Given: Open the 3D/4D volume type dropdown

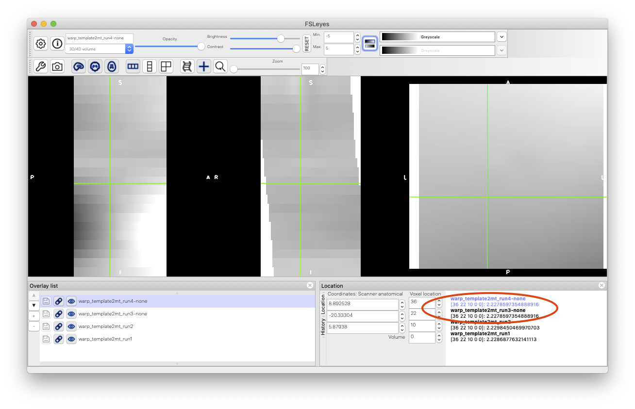Looking at the screenshot, I should tap(129, 49).
